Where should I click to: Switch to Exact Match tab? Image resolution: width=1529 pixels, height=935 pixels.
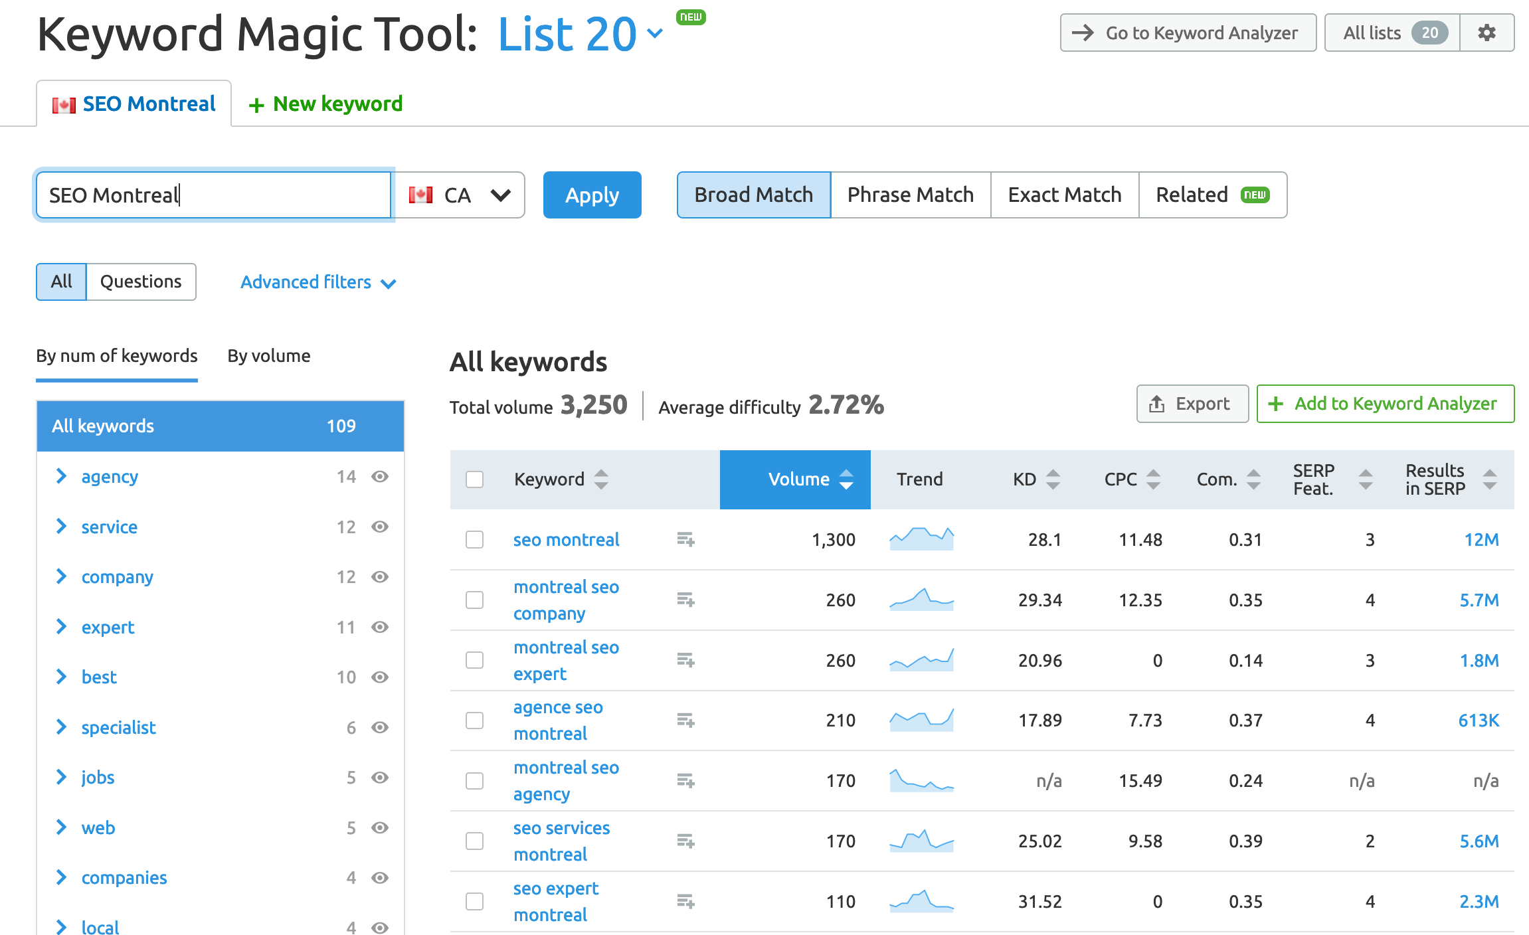(1065, 195)
